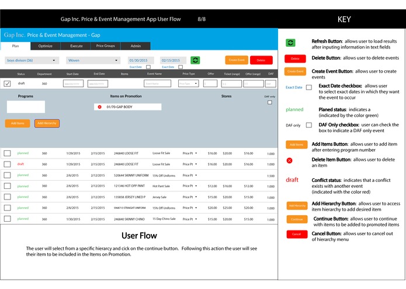The height and width of the screenshot is (289, 406).
Task: Click the Delete button sample in the KEY panel
Action: [295, 59]
